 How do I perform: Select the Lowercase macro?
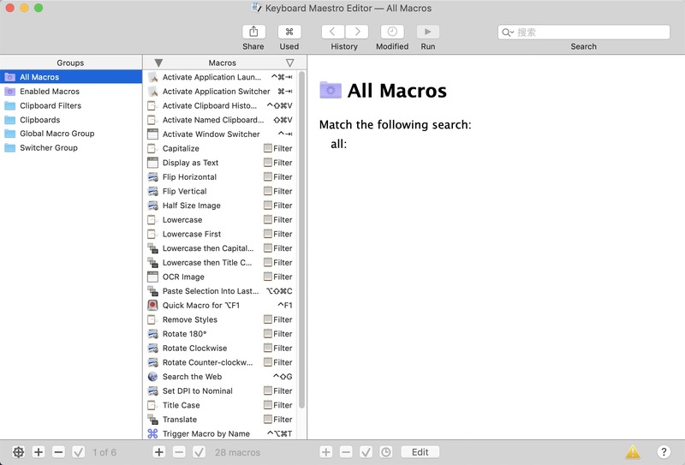[221, 220]
